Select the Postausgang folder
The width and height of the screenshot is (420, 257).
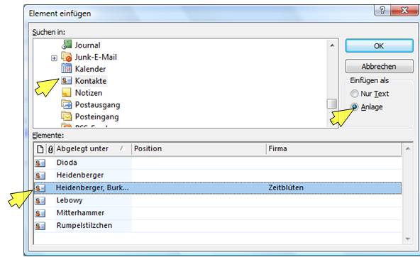[x=97, y=105]
